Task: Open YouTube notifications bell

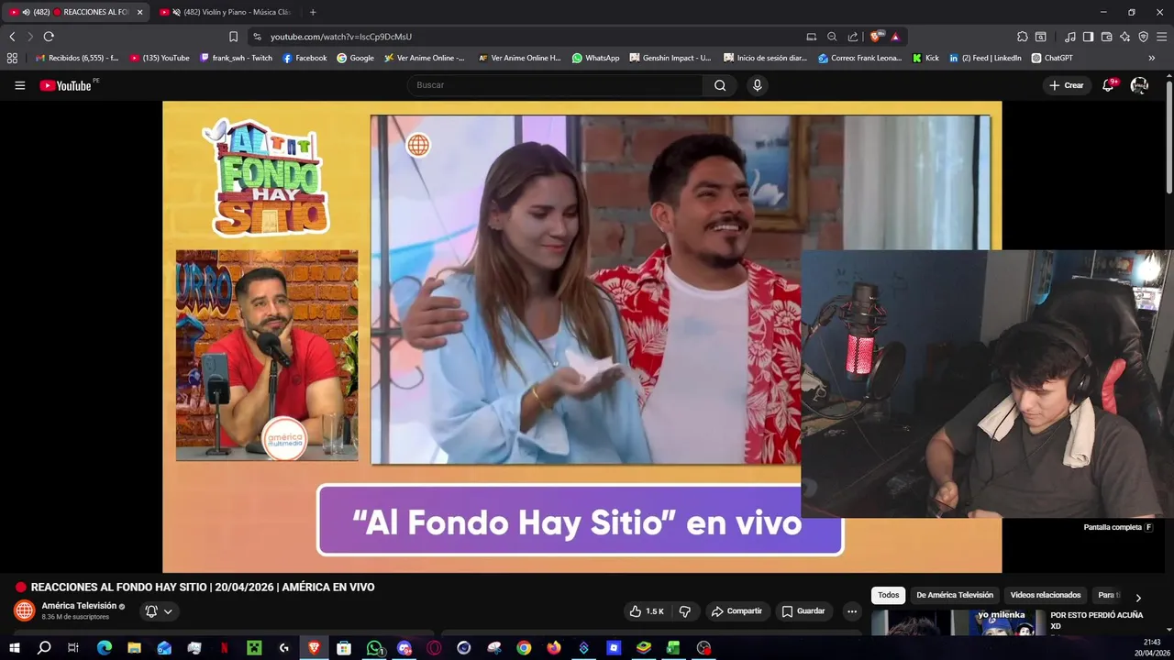Action: 1108,85
